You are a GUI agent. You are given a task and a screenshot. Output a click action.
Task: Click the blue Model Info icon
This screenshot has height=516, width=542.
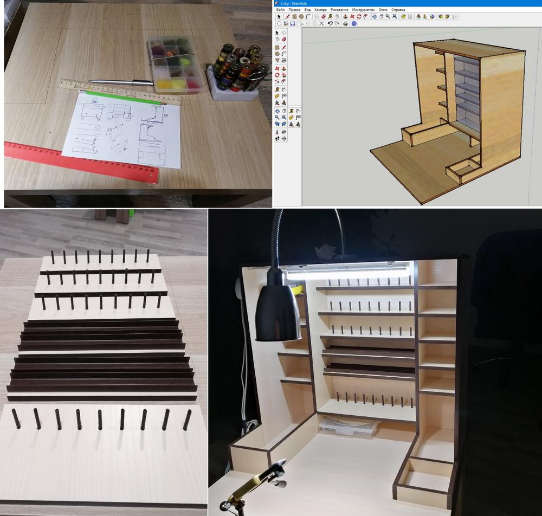(x=353, y=24)
